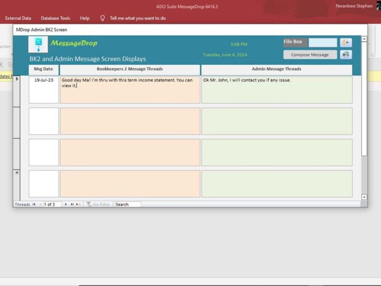Select the Msg Date column header
This screenshot has width=381, height=286.
coord(43,69)
